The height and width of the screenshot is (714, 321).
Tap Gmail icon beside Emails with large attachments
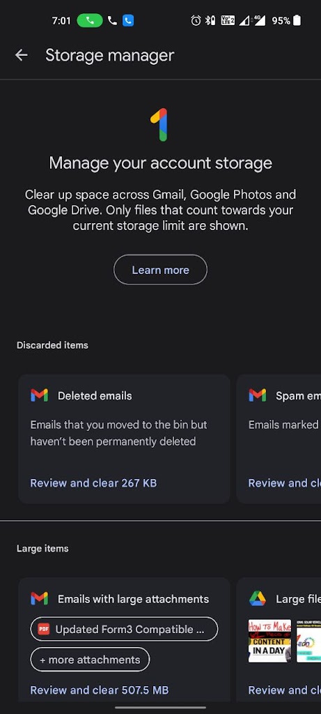(39, 599)
